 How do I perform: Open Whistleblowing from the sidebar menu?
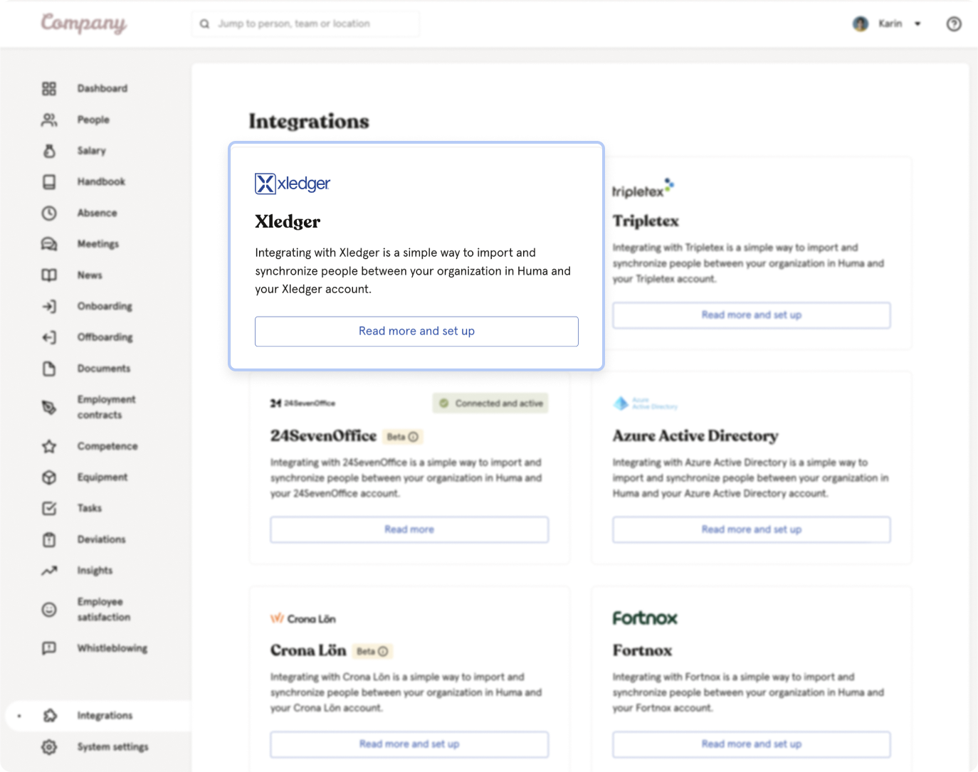112,648
